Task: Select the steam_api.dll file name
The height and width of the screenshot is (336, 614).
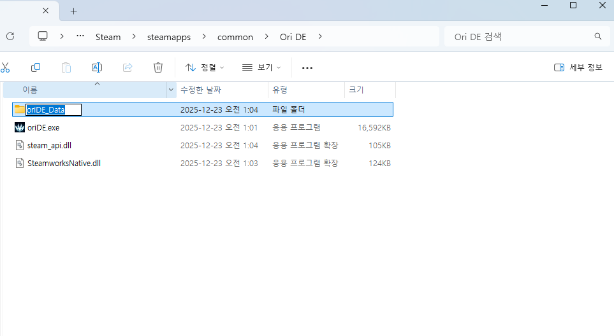Action: [49, 145]
